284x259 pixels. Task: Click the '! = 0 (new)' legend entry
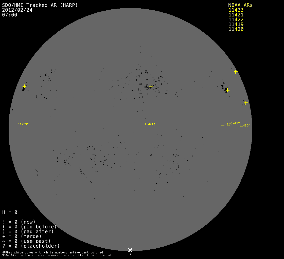pos(19,222)
